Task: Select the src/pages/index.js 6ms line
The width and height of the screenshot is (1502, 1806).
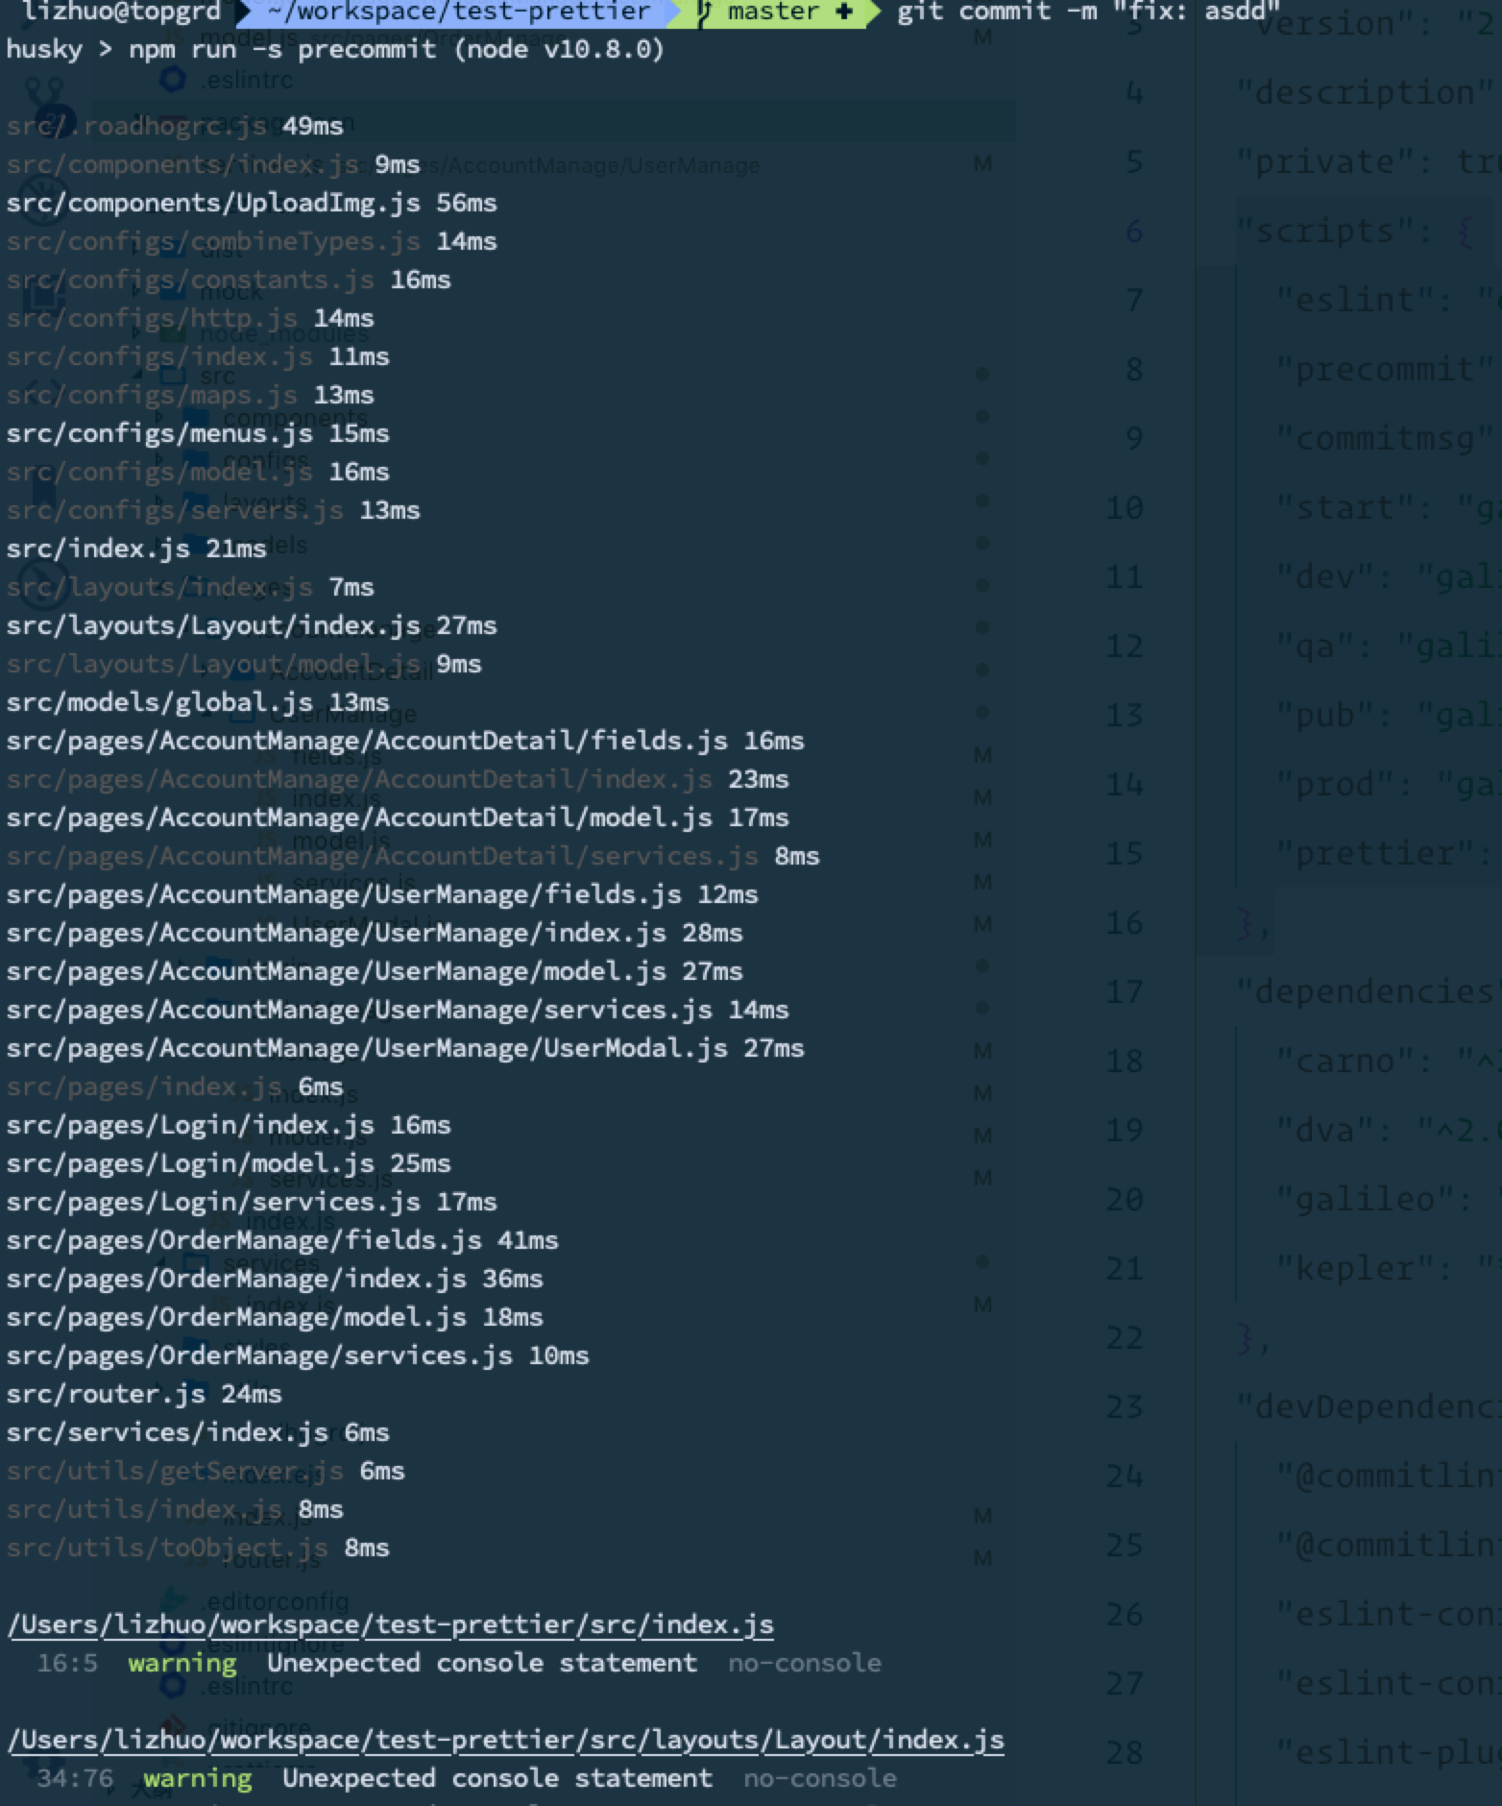Action: [x=175, y=1086]
